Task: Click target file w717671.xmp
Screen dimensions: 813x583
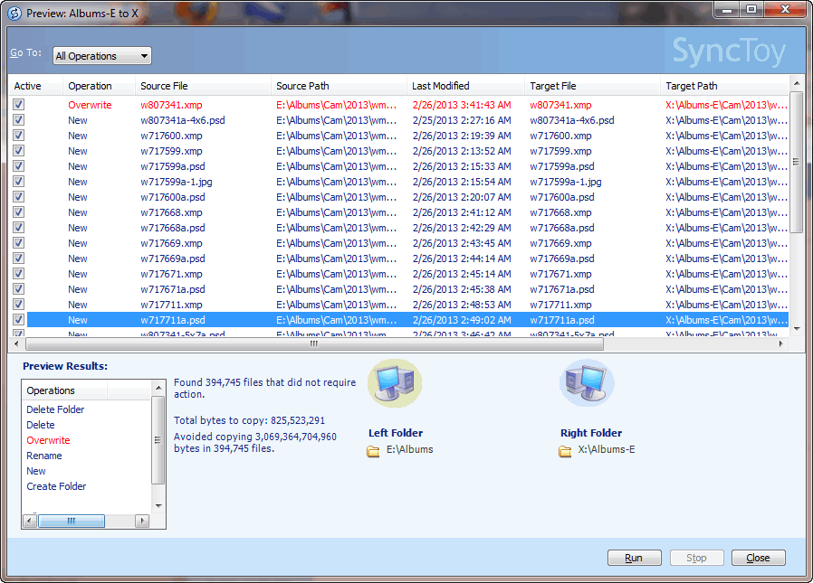Action: pos(560,274)
